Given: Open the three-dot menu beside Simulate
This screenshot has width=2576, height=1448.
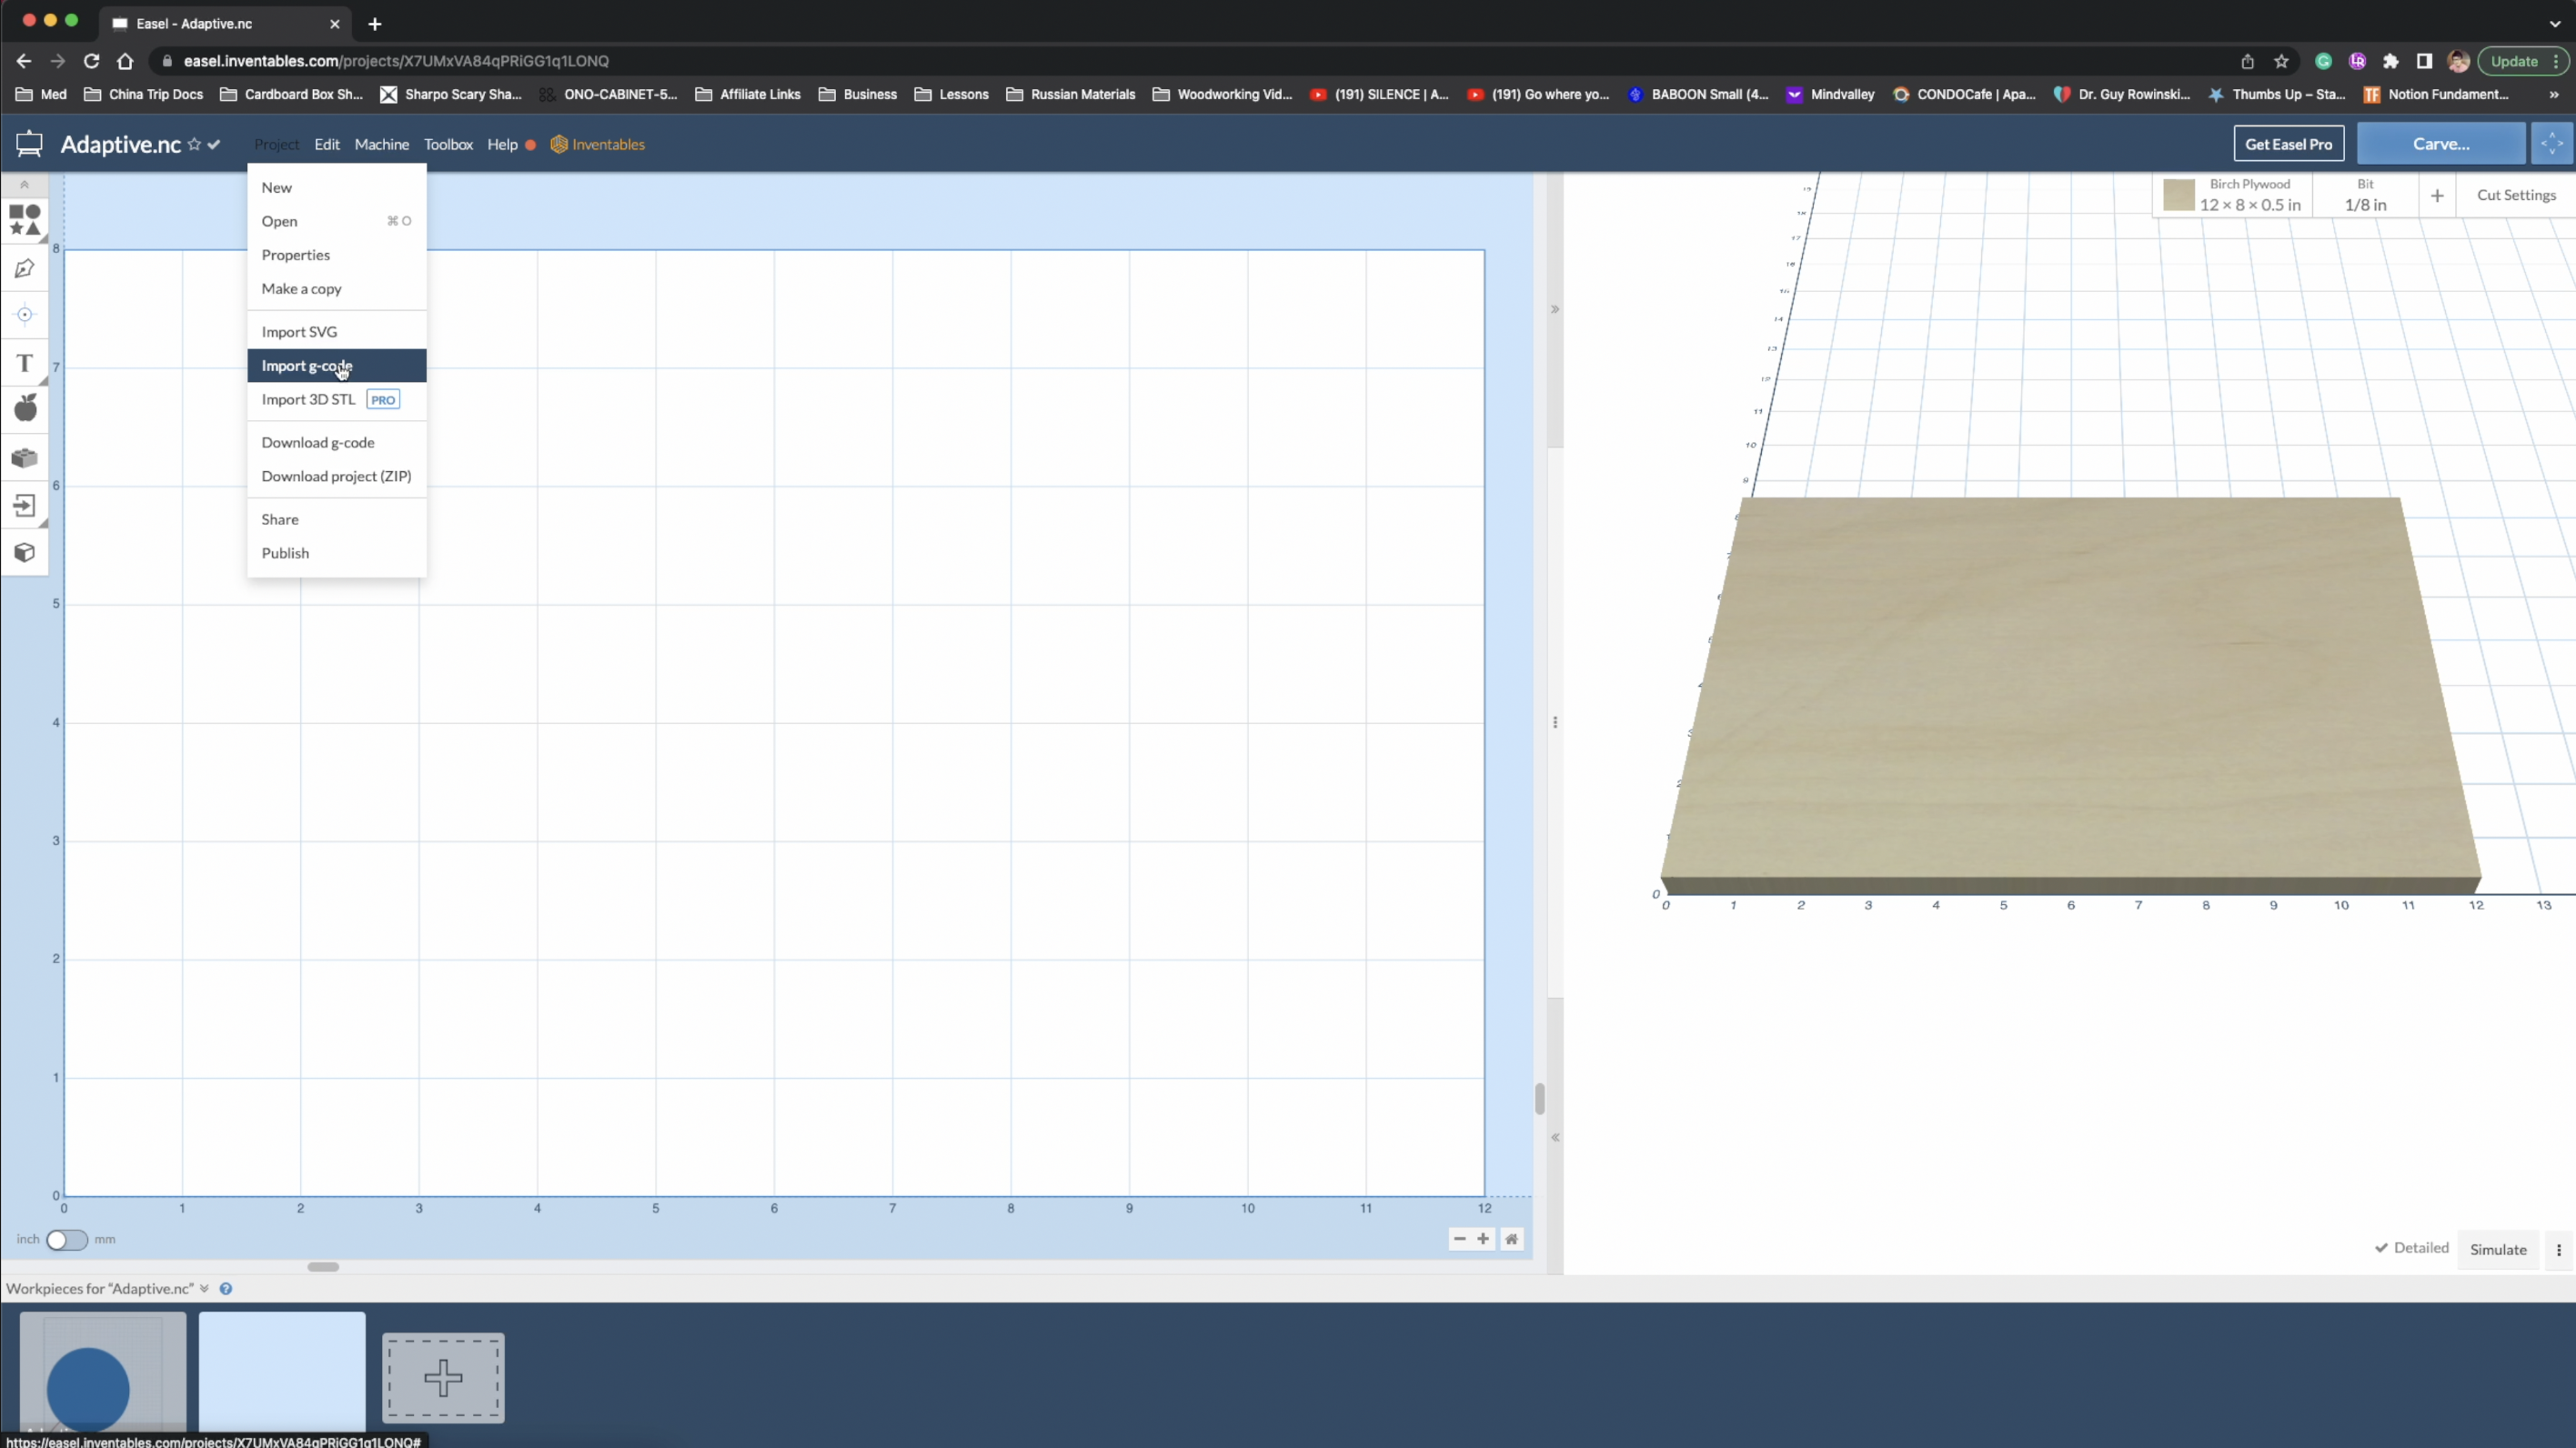Looking at the screenshot, I should [2558, 1249].
